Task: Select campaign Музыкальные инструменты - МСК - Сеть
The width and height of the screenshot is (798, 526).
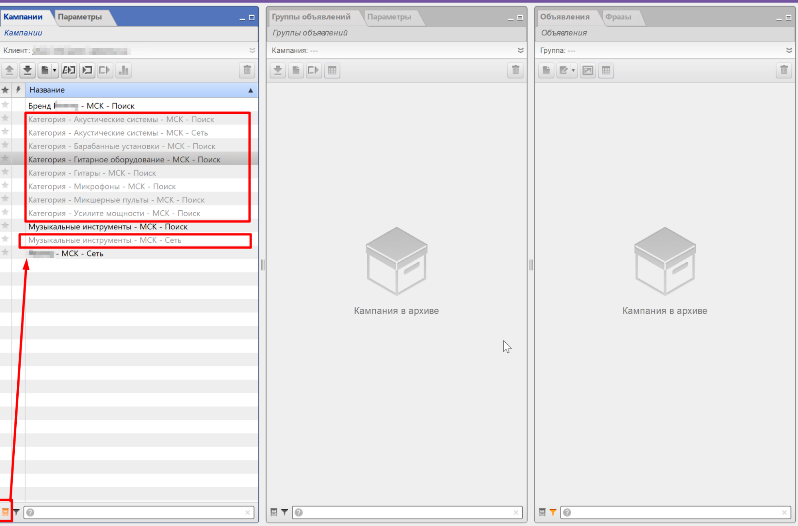Action: (105, 240)
